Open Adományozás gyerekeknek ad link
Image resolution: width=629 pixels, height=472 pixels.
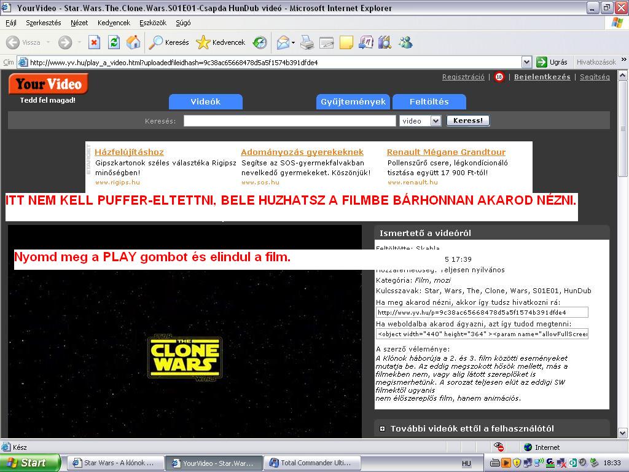click(302, 152)
